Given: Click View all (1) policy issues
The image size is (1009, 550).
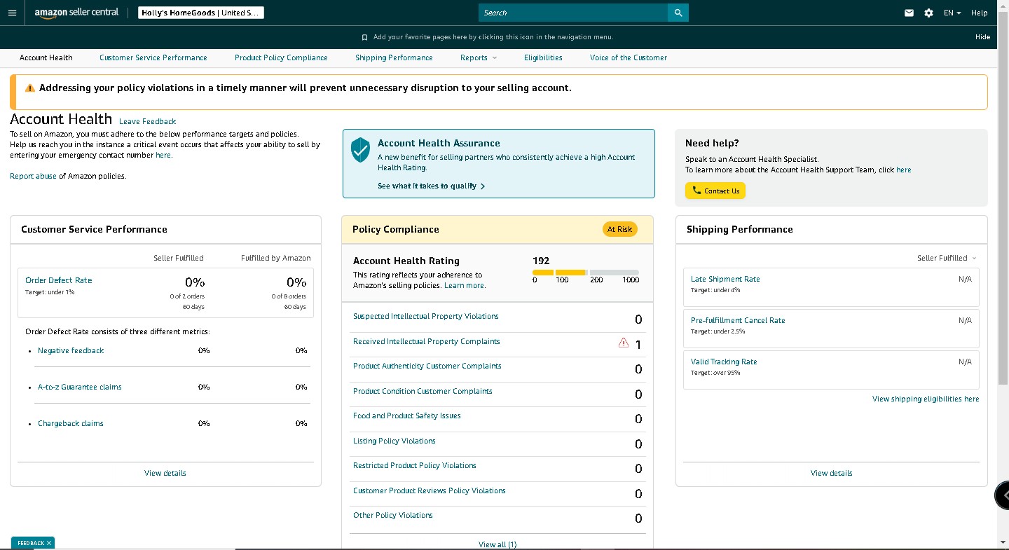Looking at the screenshot, I should (x=497, y=544).
